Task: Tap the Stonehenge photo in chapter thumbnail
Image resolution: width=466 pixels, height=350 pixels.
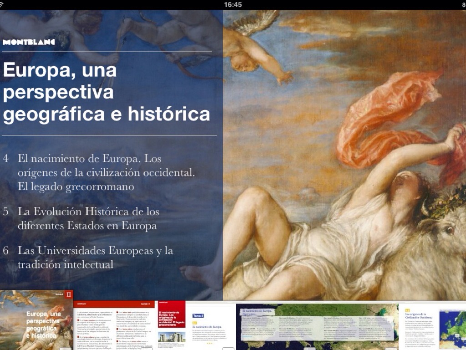Action: pyautogui.click(x=171, y=338)
